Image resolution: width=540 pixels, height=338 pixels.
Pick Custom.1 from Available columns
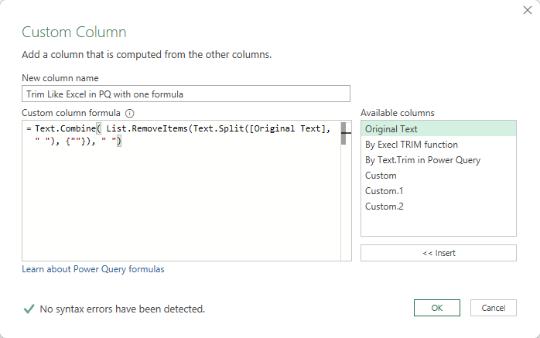pyautogui.click(x=384, y=191)
